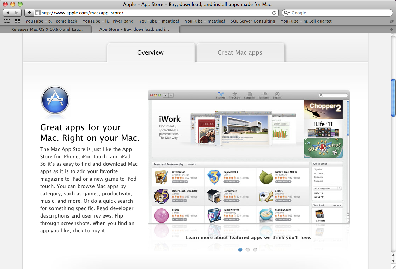Click the Top Charts star icon
This screenshot has width=396, height=269.
coord(234,95)
